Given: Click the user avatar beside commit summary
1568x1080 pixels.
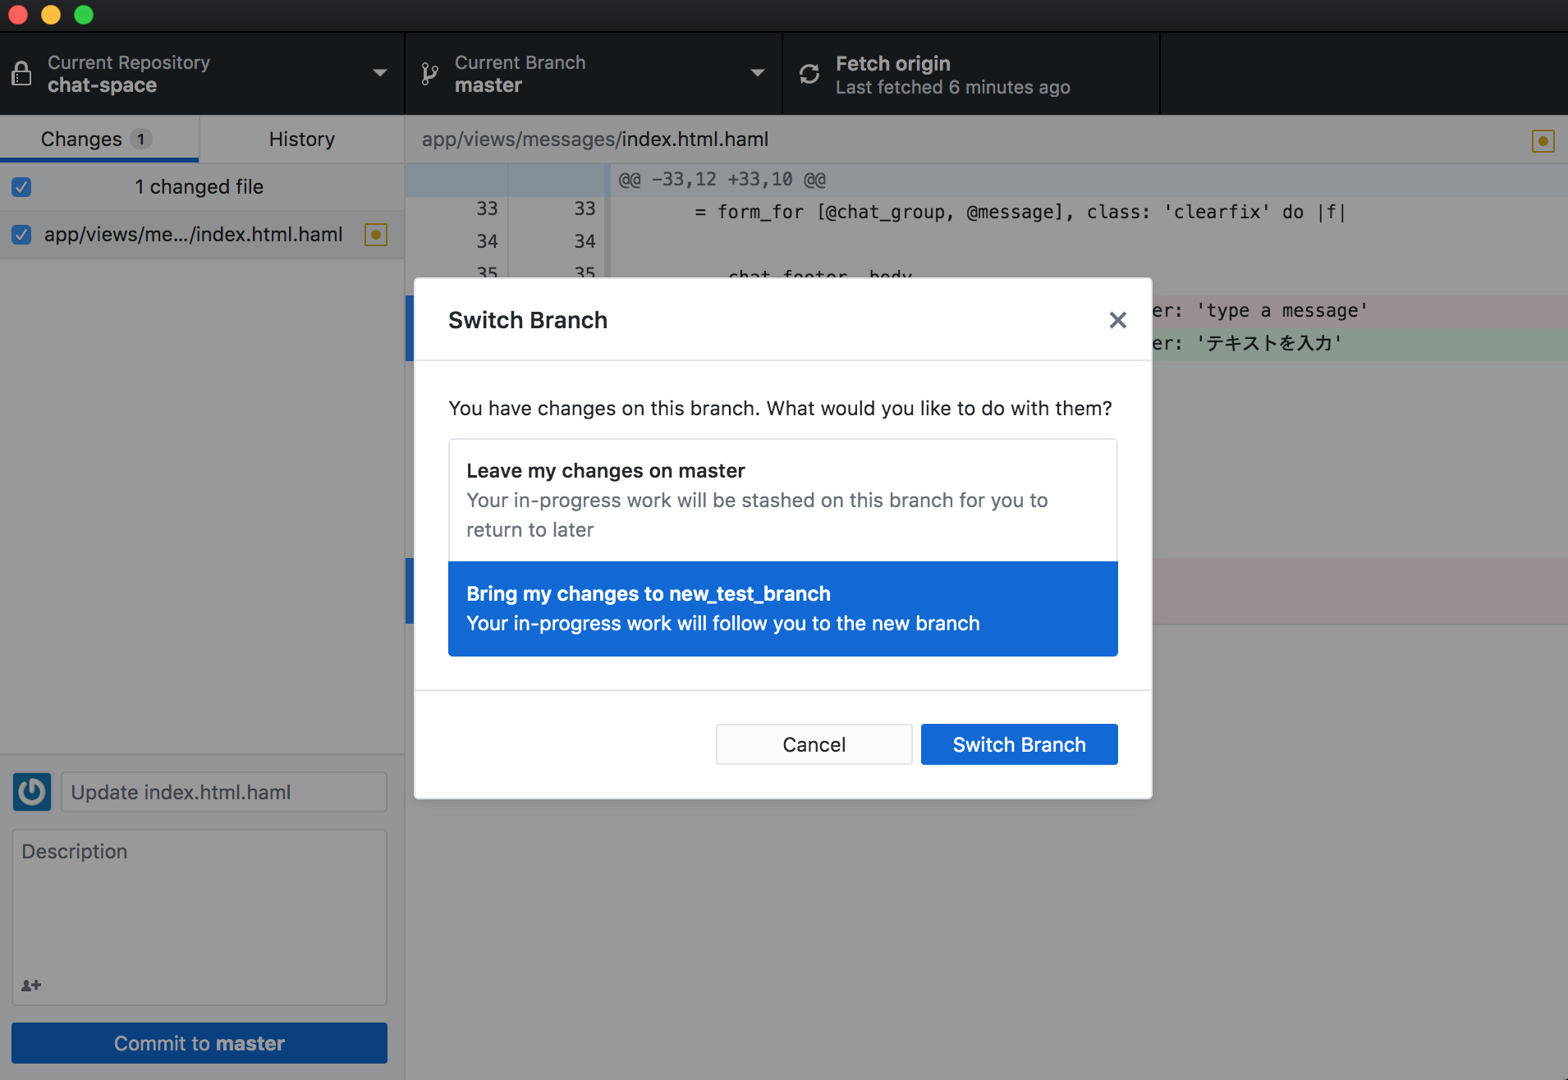Looking at the screenshot, I should point(32,792).
